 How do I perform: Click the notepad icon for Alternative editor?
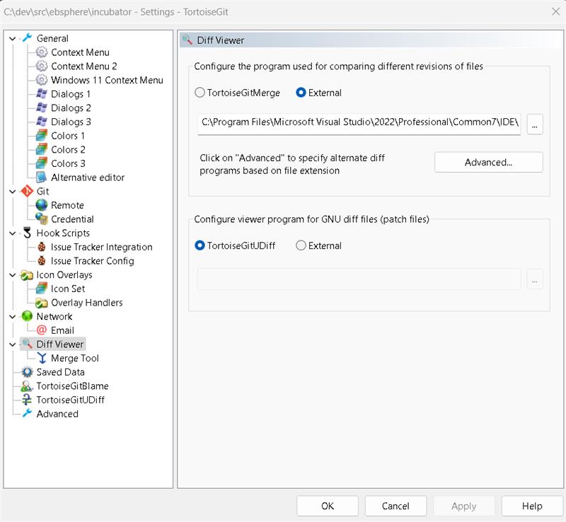(x=42, y=178)
